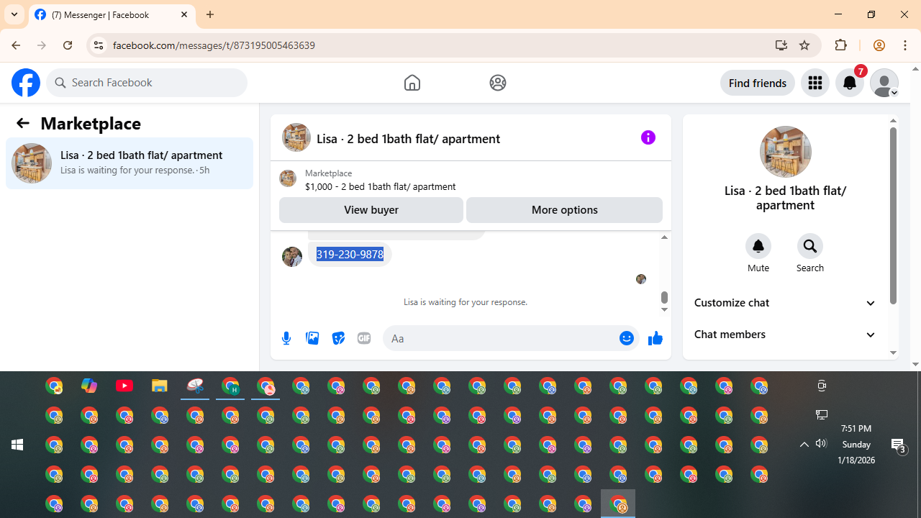Click chat scroll up arrow
The width and height of the screenshot is (921, 518).
tap(664, 237)
